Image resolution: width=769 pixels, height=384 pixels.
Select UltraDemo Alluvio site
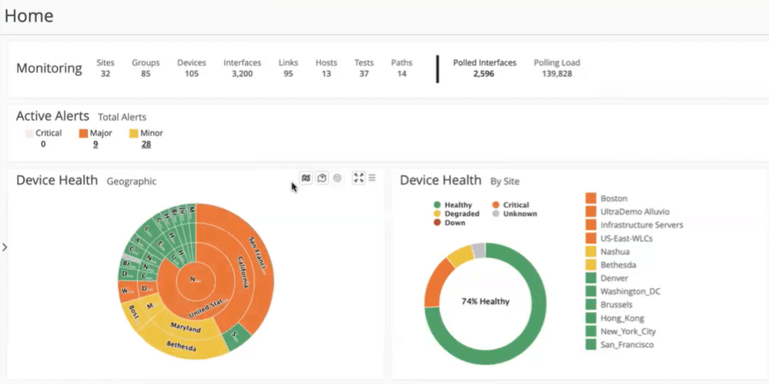point(628,211)
